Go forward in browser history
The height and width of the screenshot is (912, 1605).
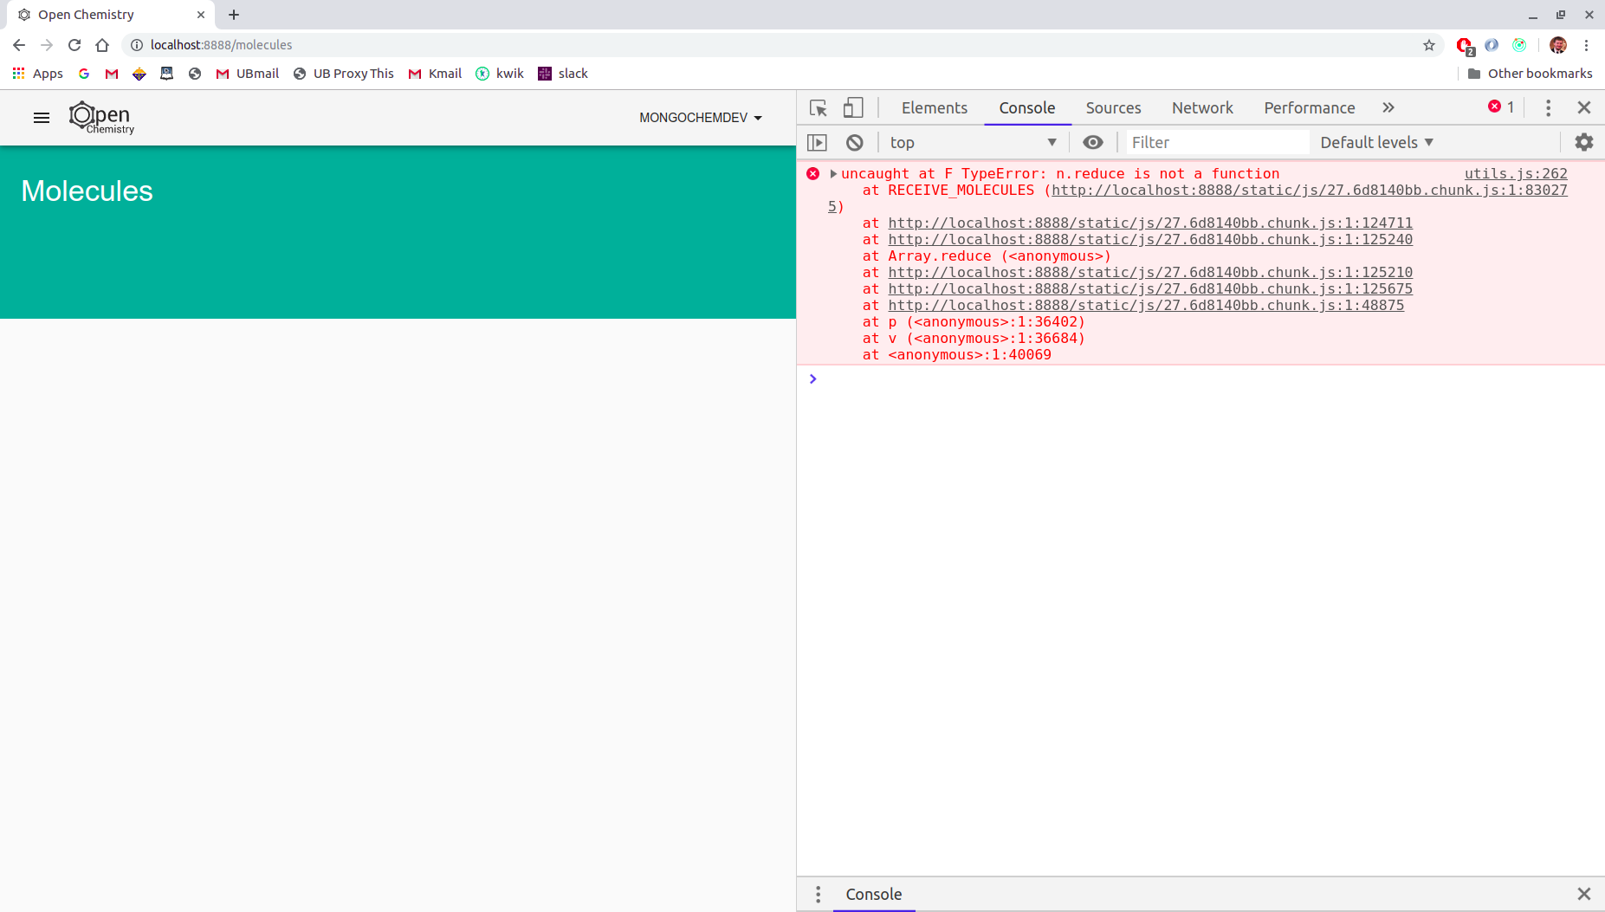click(x=47, y=45)
